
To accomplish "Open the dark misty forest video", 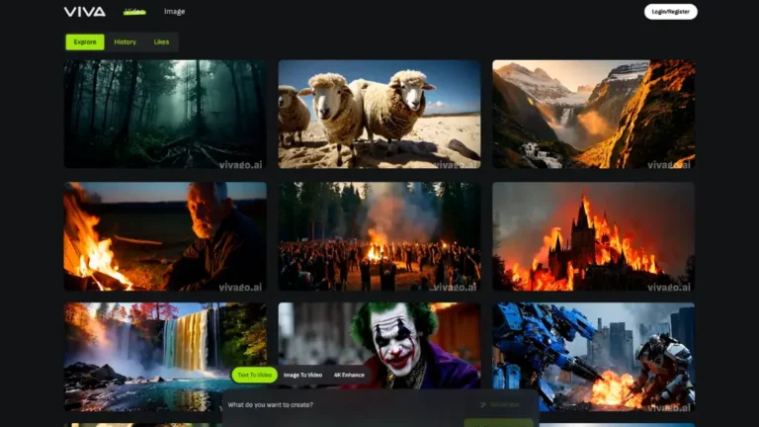I will click(165, 114).
